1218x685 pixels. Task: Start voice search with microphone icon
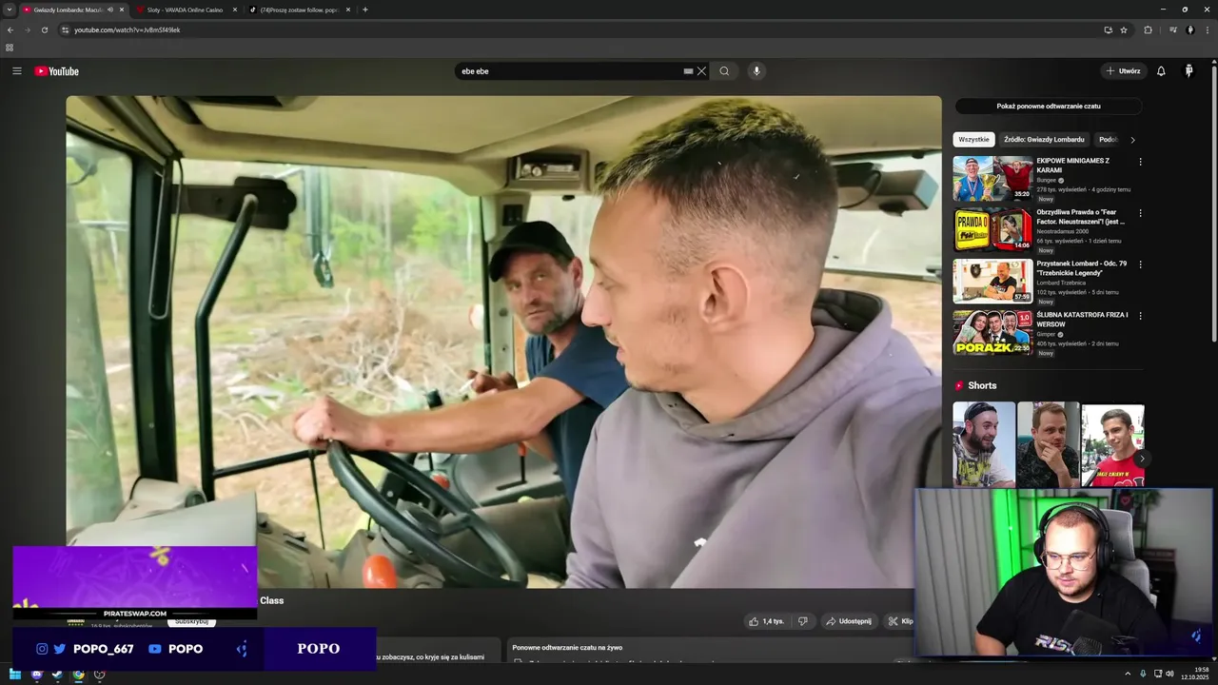click(756, 71)
